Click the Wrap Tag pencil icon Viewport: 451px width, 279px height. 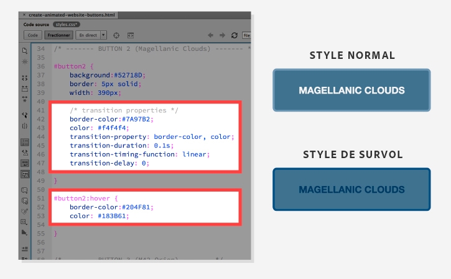(25, 211)
